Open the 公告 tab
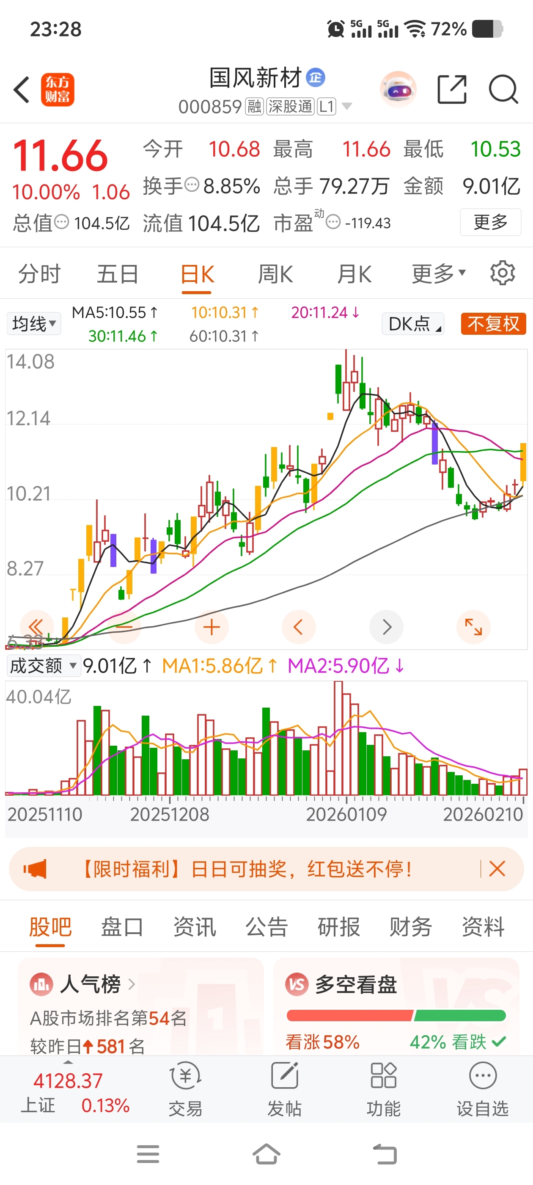This screenshot has height=1185, width=533. 267,926
